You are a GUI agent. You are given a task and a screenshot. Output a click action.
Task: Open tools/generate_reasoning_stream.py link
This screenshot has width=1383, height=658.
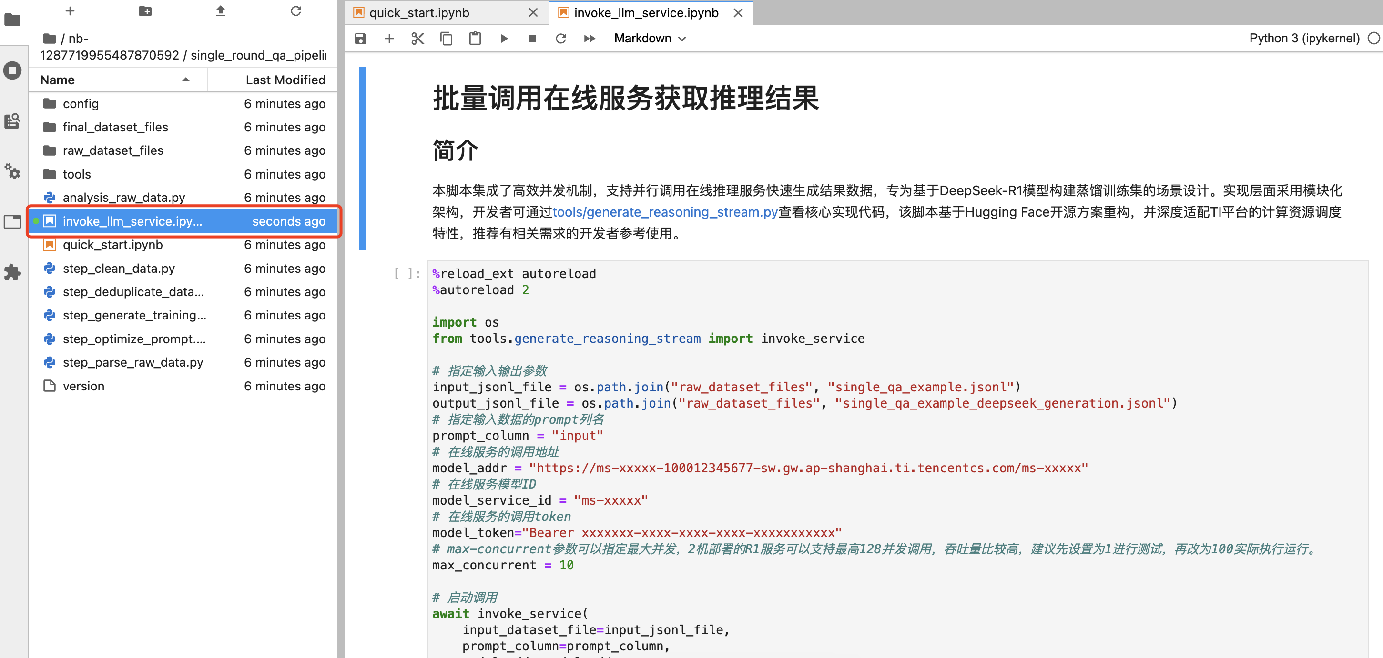click(665, 212)
